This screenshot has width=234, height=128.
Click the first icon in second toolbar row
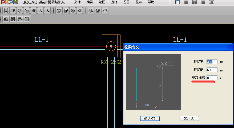[6, 19]
